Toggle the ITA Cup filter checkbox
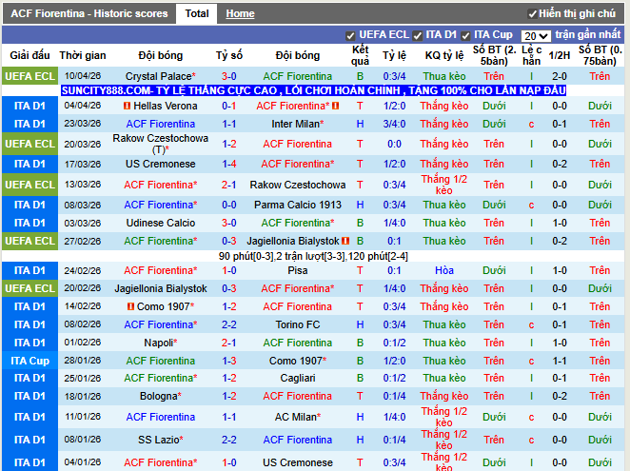 pos(467,35)
